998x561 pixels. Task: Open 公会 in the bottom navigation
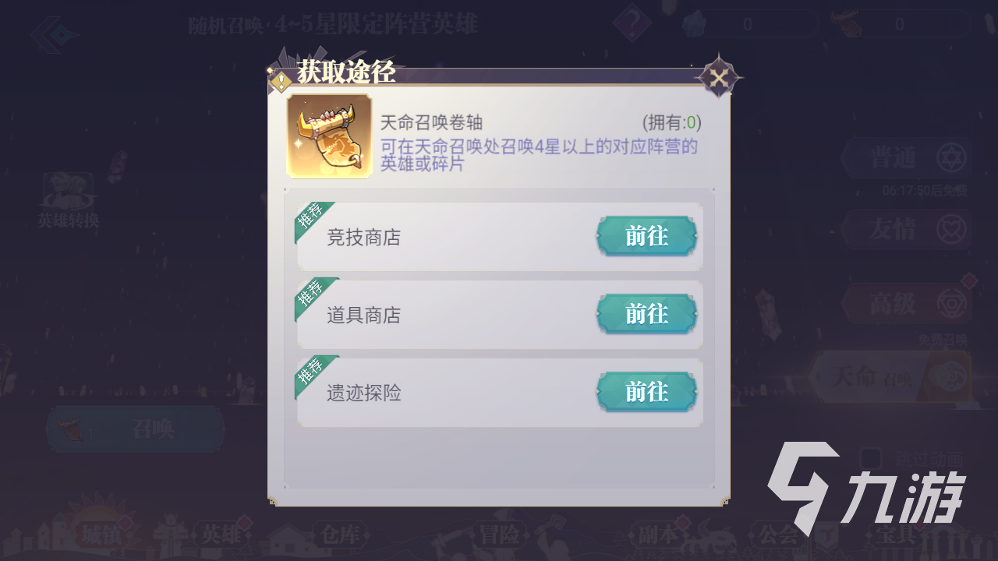[777, 534]
